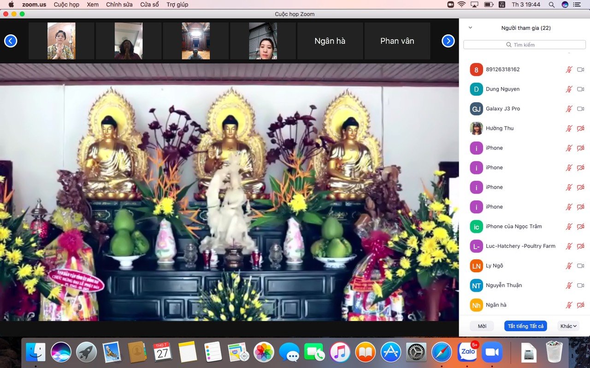Click the right arrow to show more video thumbnails

coord(448,41)
